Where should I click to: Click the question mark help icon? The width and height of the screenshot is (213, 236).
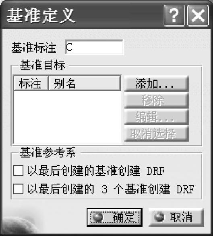174,16
